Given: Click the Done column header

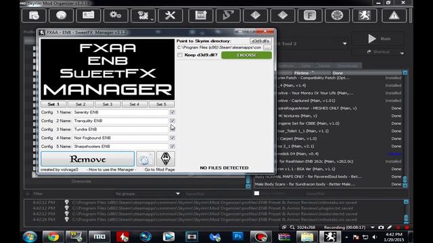Looking at the screenshot, I should click(367, 73).
